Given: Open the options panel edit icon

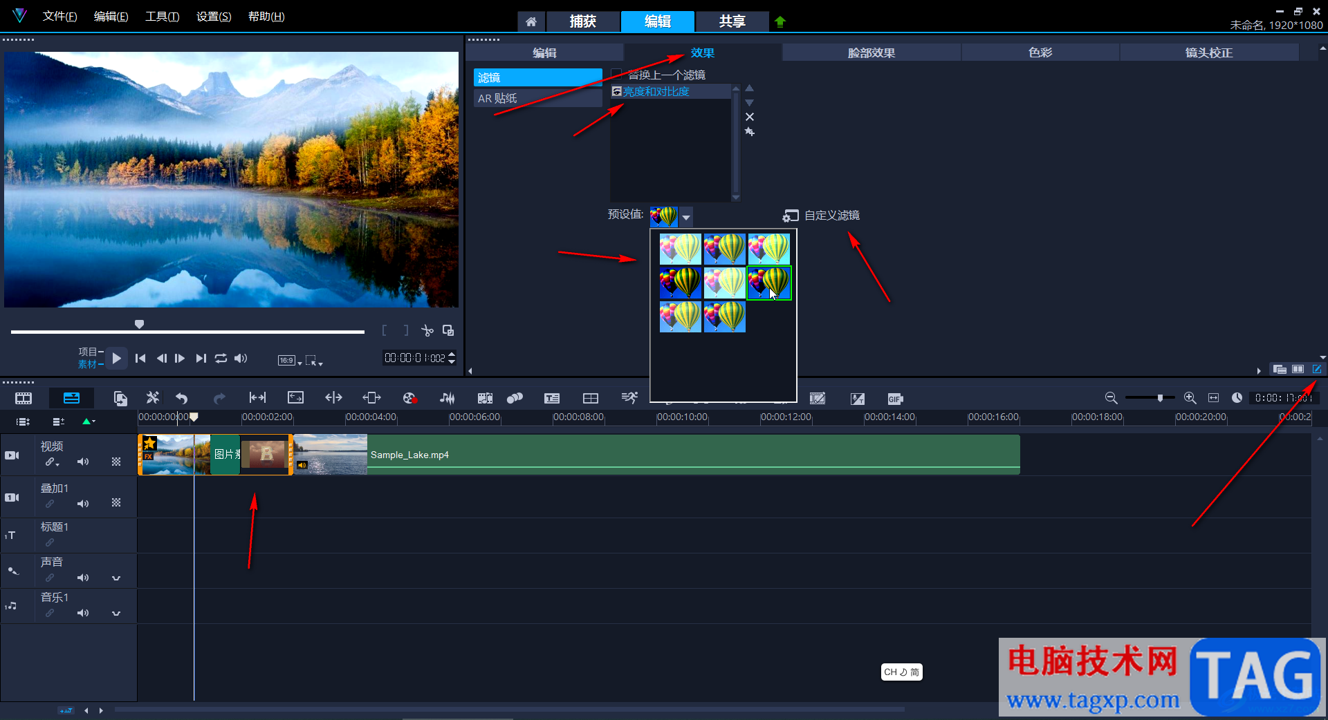Looking at the screenshot, I should [1317, 369].
